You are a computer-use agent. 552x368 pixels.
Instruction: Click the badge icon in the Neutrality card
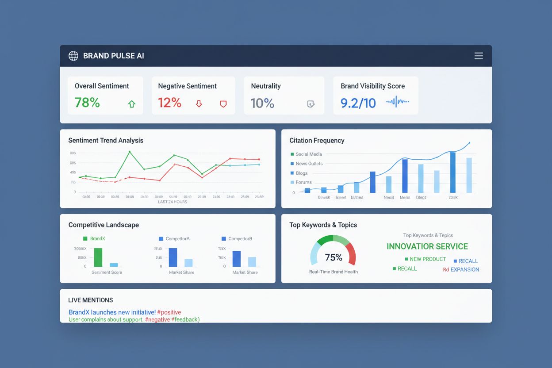[x=311, y=103]
